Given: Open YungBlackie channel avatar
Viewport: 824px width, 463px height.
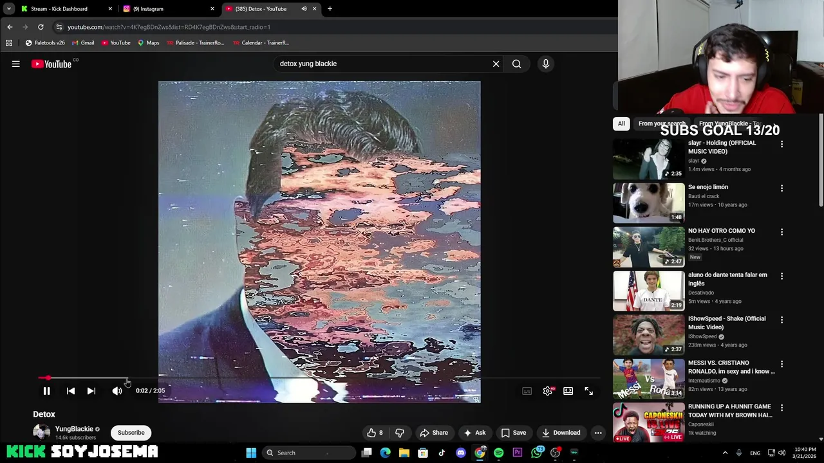Looking at the screenshot, I should click(x=42, y=432).
